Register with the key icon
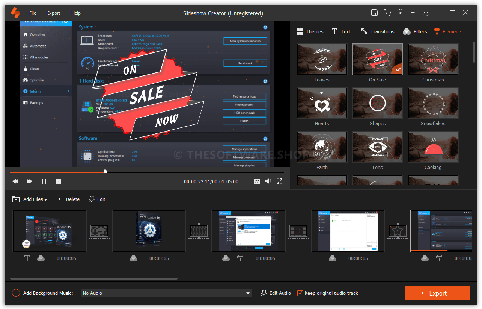Viewport: 482px width, 309px height. coord(400,12)
